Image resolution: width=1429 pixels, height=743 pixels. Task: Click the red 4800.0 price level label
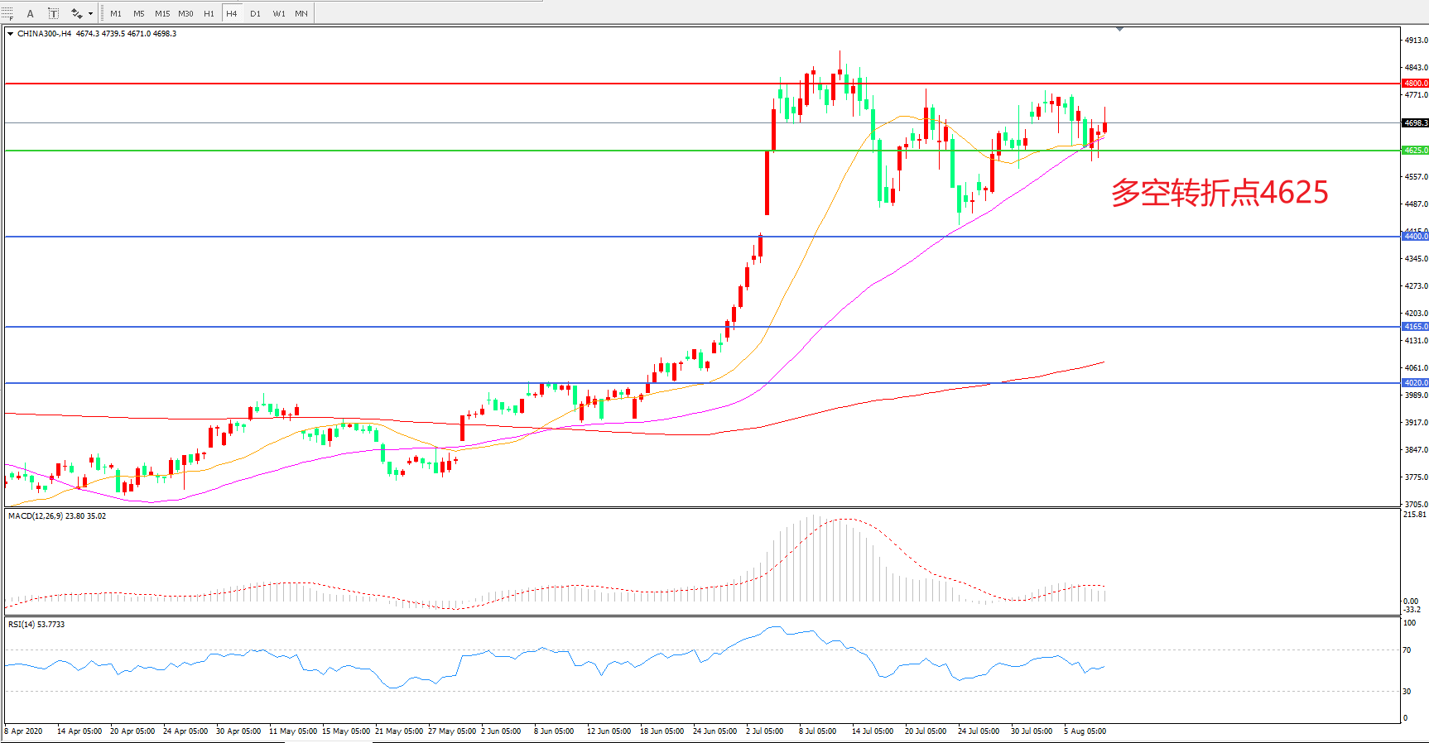1415,84
